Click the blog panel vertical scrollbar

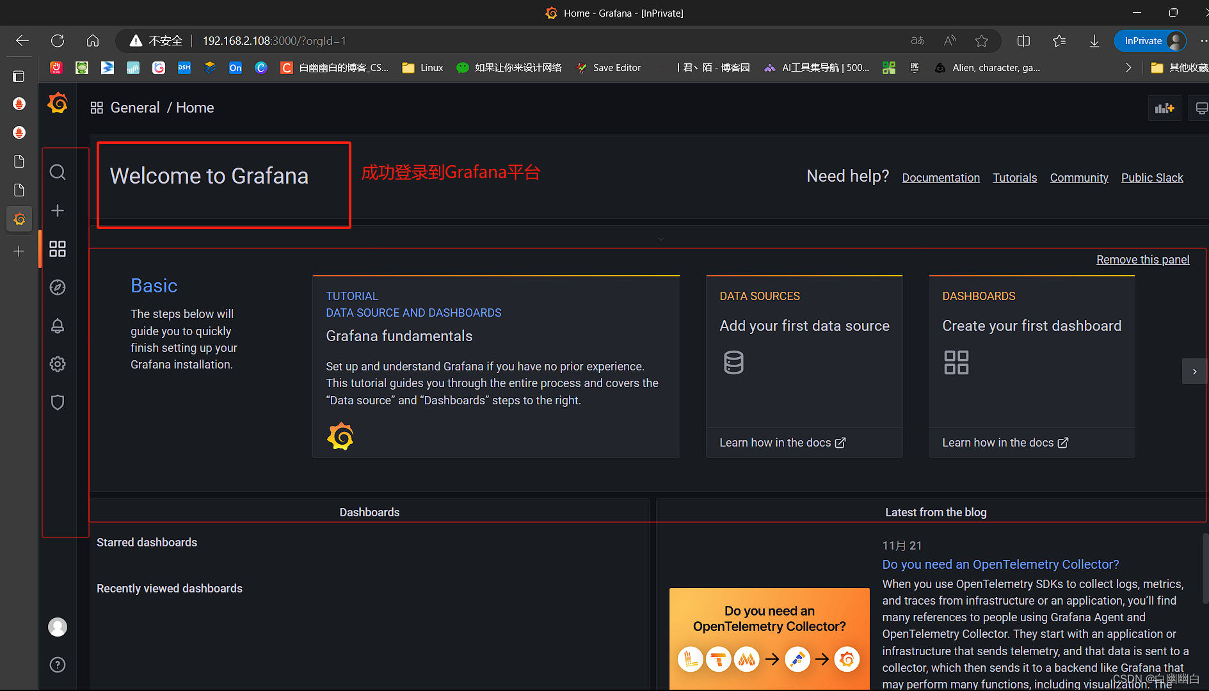(x=1205, y=568)
